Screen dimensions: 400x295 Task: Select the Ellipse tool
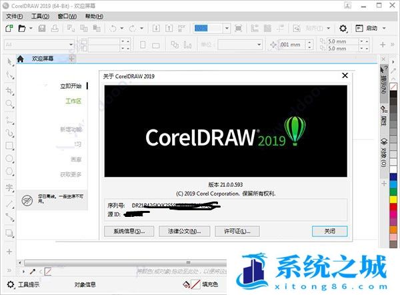[x=10, y=159]
